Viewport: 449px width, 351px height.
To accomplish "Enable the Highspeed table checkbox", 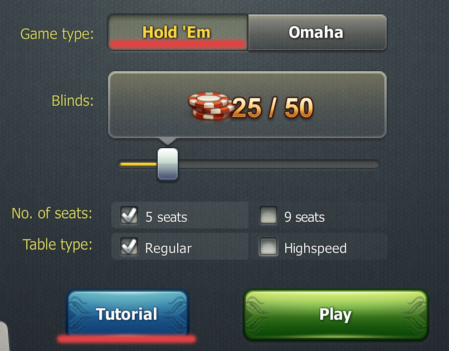I will pyautogui.click(x=269, y=246).
